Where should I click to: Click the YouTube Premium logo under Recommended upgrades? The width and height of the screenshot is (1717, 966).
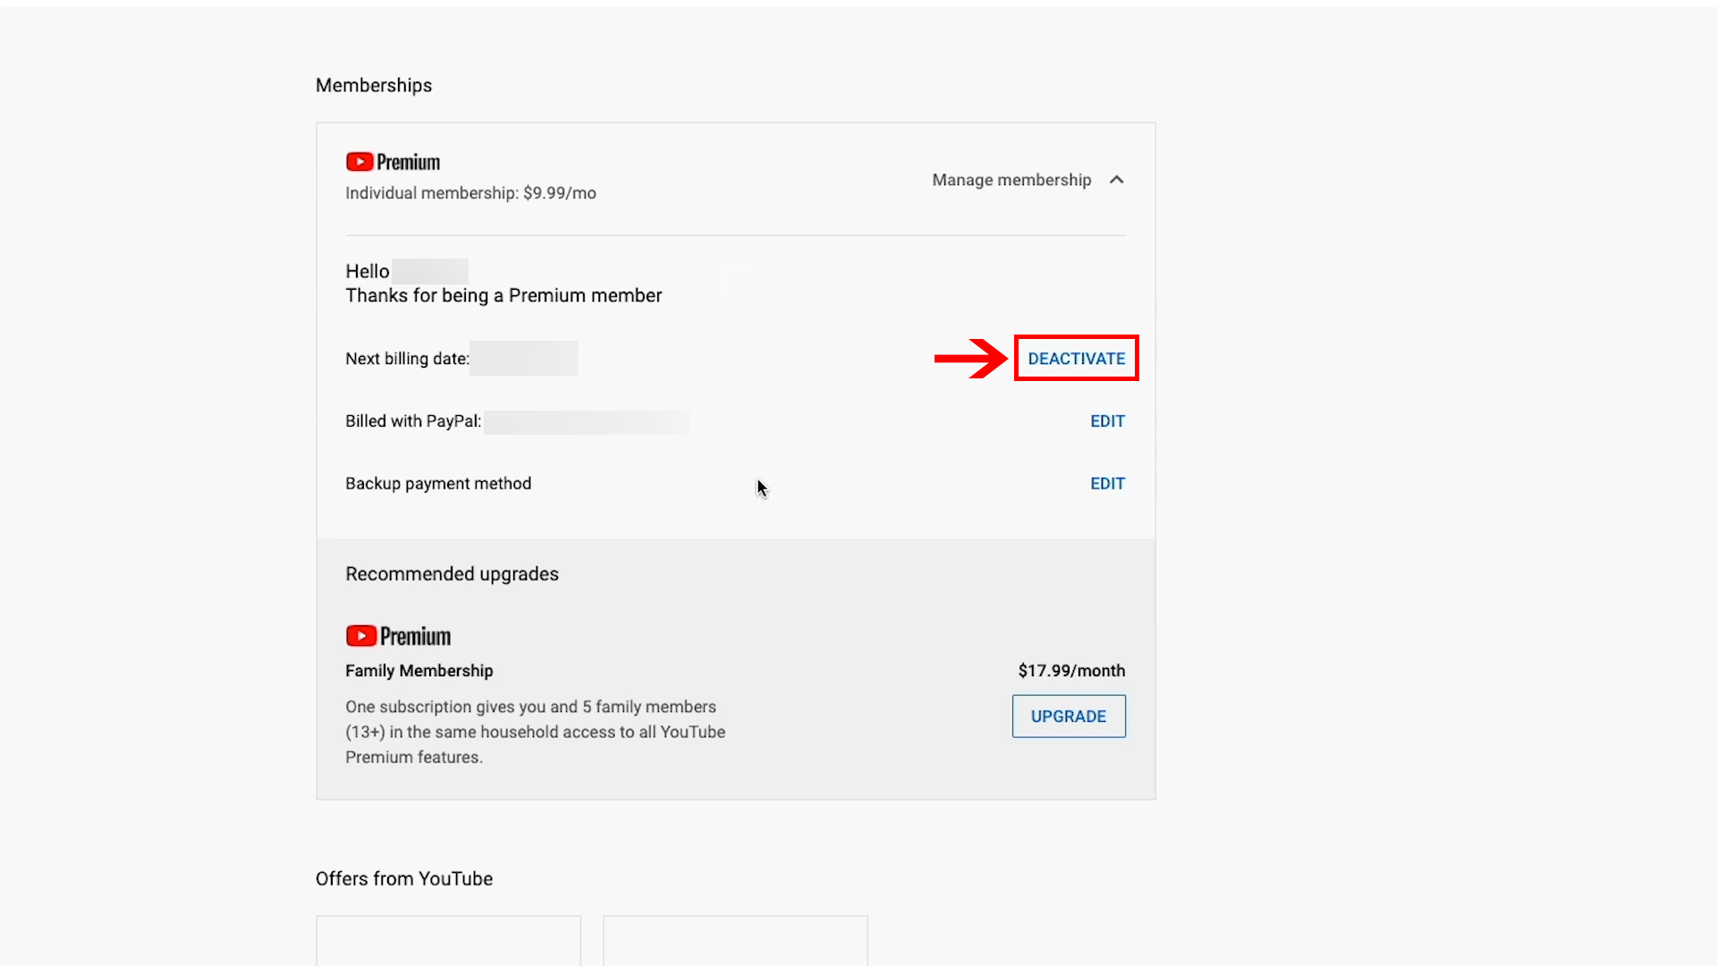[x=398, y=636]
